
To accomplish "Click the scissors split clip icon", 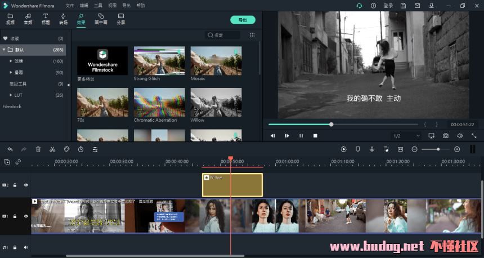I will pos(52,149).
